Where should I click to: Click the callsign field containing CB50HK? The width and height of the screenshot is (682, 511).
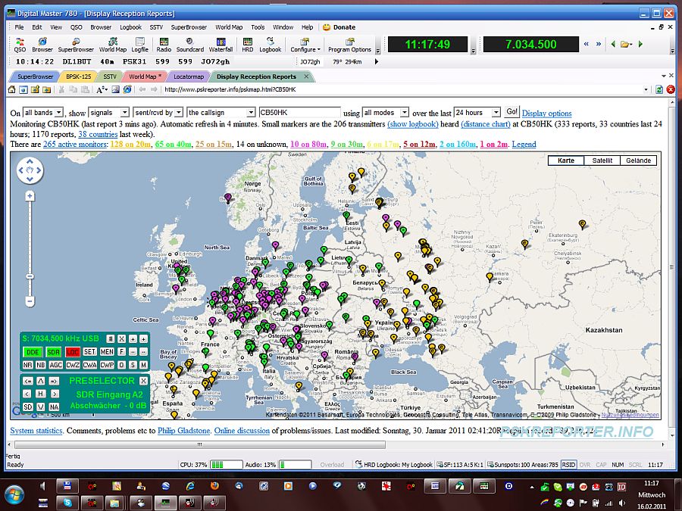[299, 113]
